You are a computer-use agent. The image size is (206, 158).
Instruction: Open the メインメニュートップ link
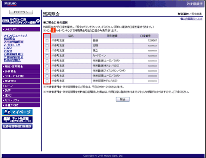[16, 35]
